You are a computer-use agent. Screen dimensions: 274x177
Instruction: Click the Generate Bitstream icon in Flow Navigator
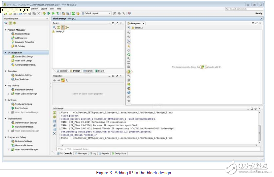(13, 145)
